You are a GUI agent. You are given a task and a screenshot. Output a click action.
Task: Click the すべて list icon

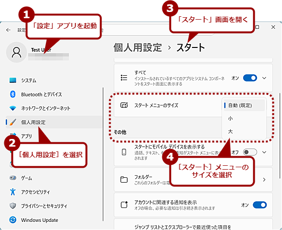click(124, 78)
